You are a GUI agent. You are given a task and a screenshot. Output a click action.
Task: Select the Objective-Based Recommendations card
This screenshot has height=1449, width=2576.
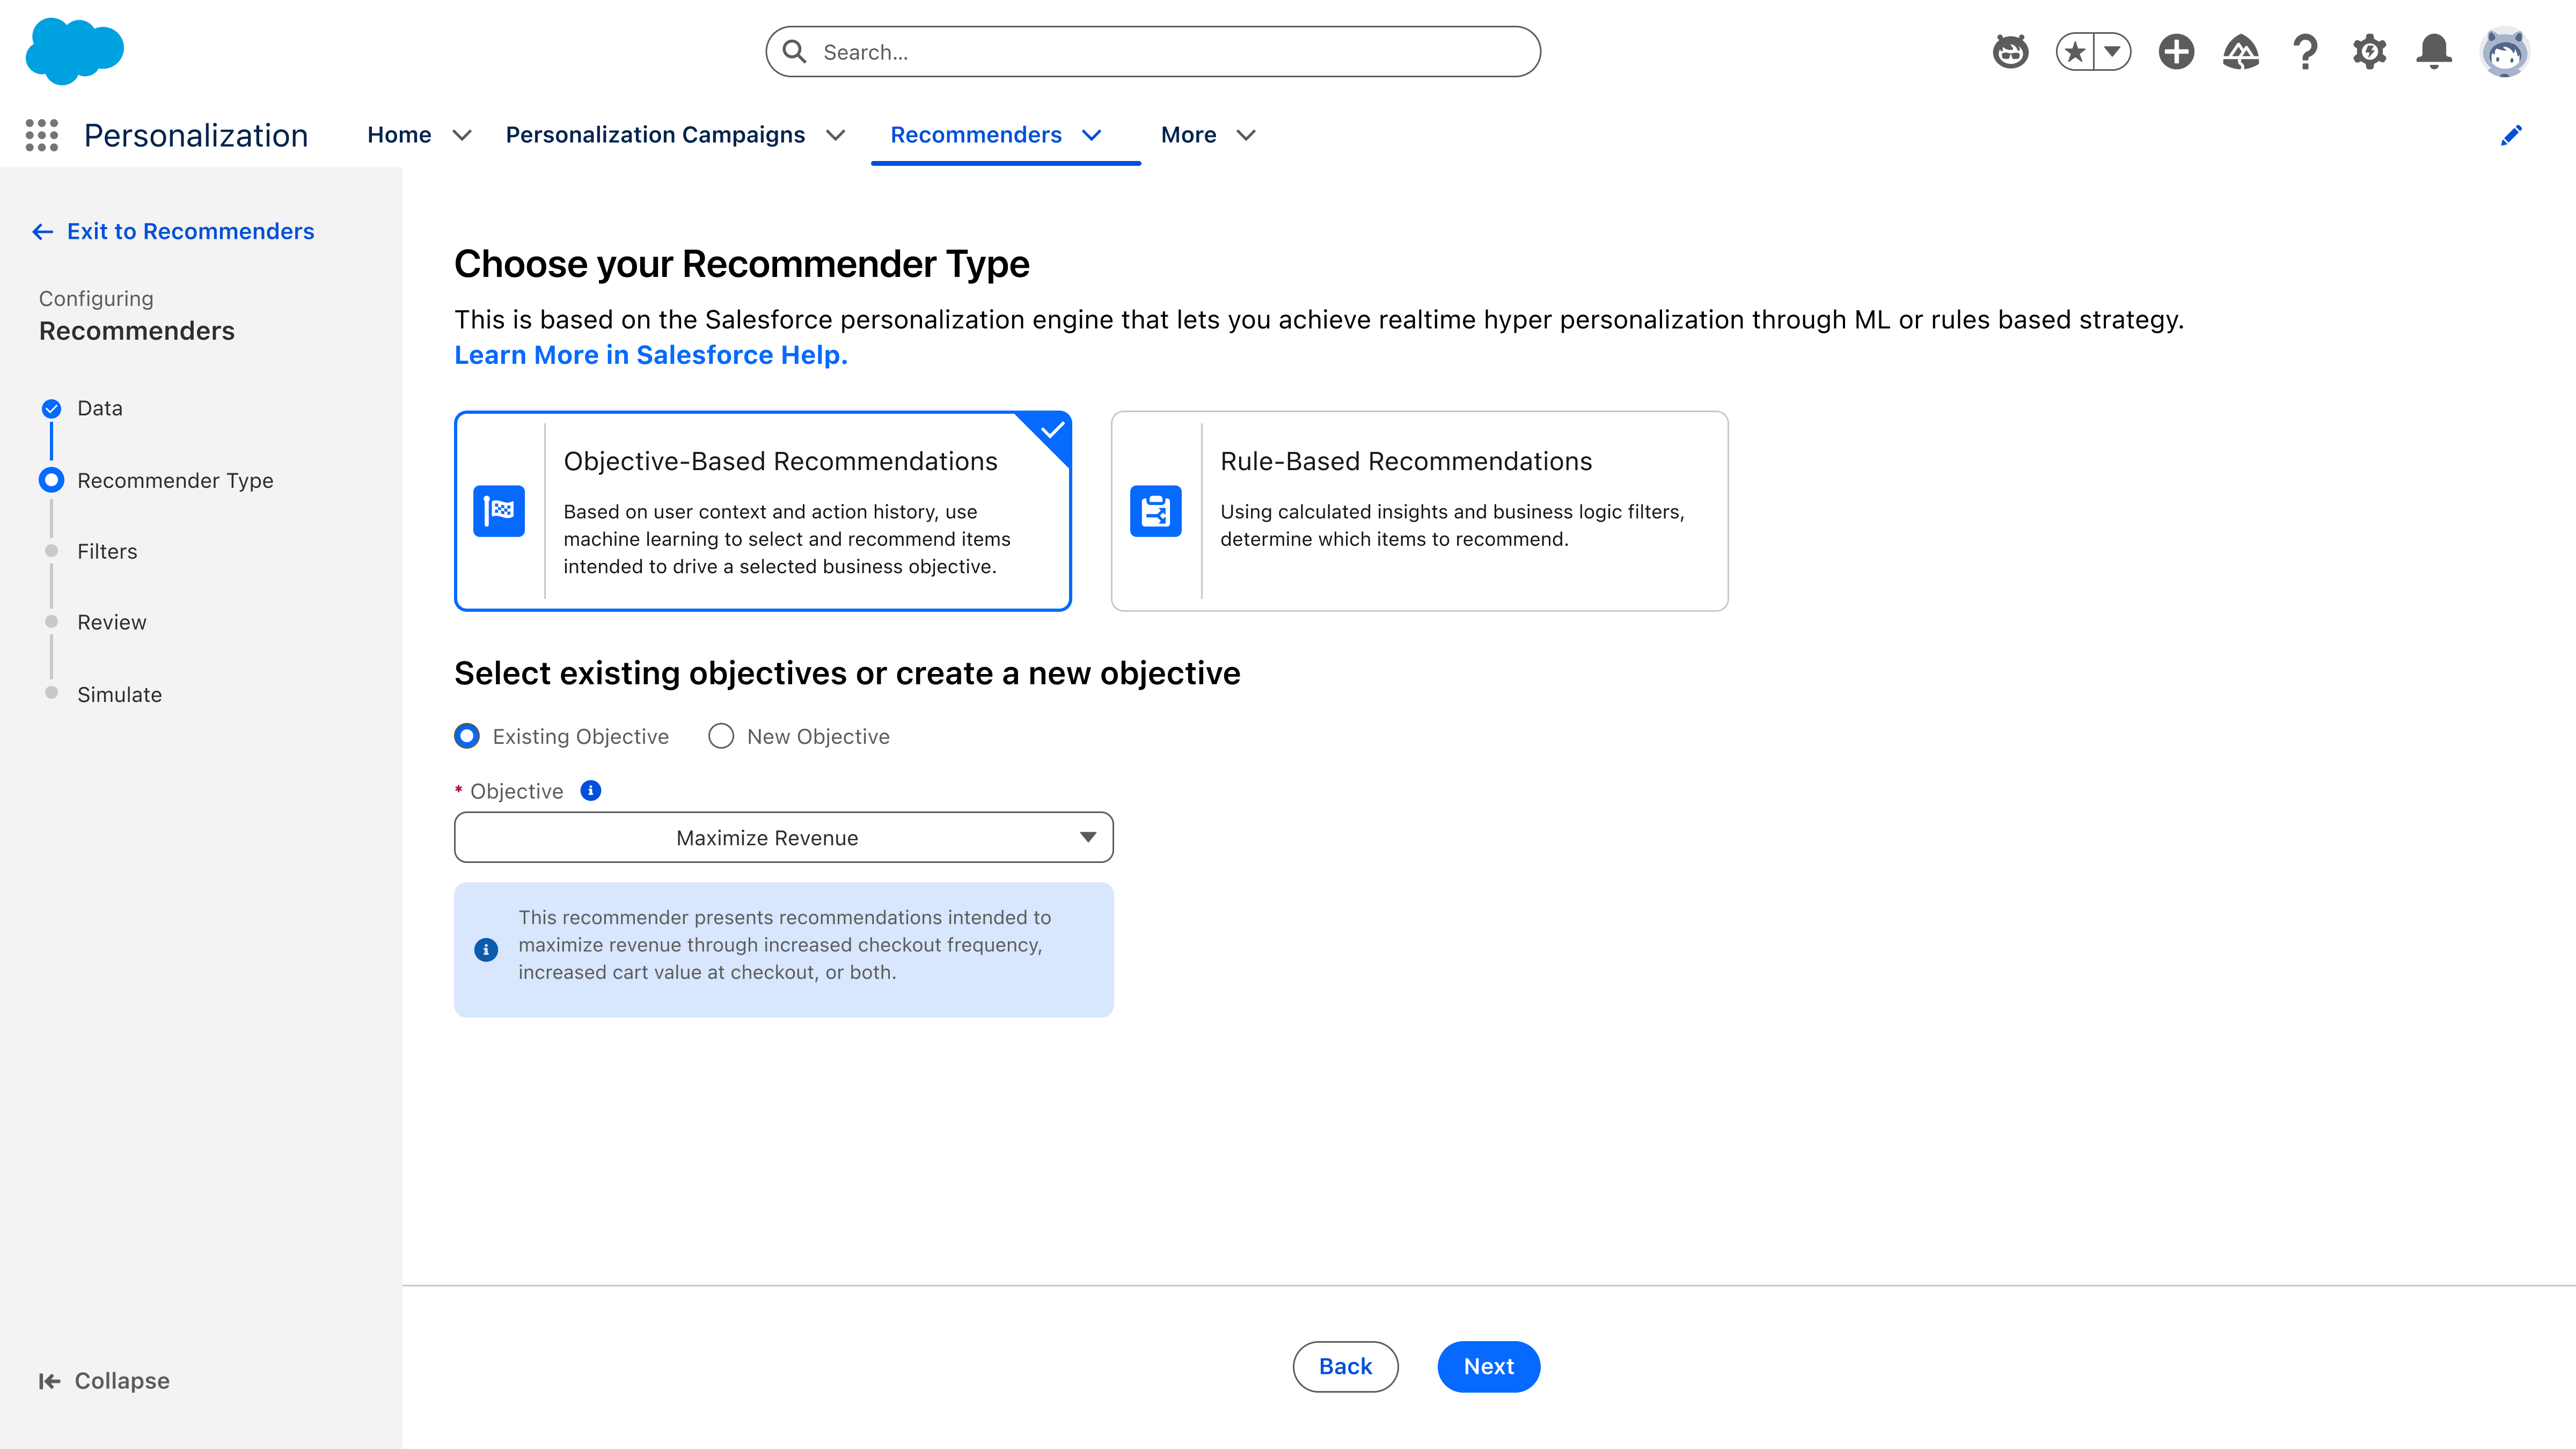coord(763,511)
